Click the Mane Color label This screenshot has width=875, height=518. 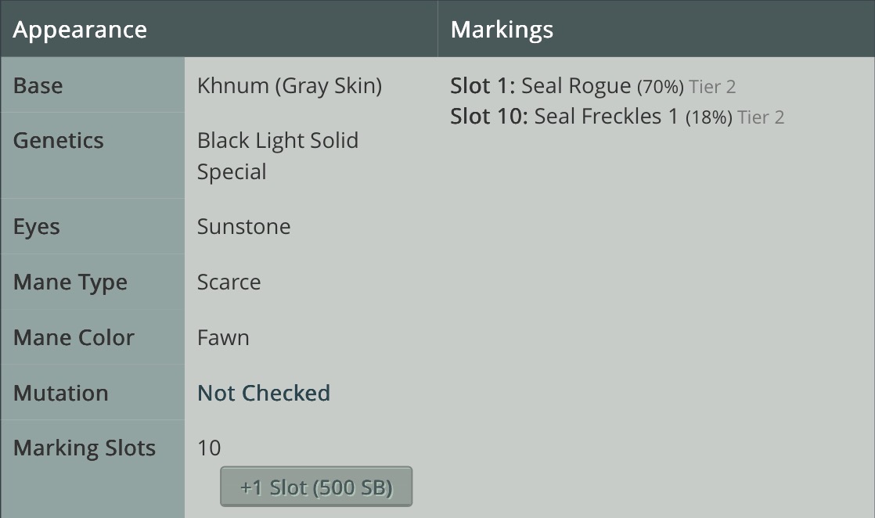pyautogui.click(x=74, y=337)
